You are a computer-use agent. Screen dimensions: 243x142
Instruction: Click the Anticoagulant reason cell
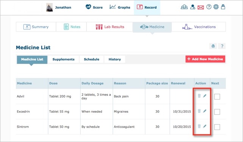coord(124,126)
